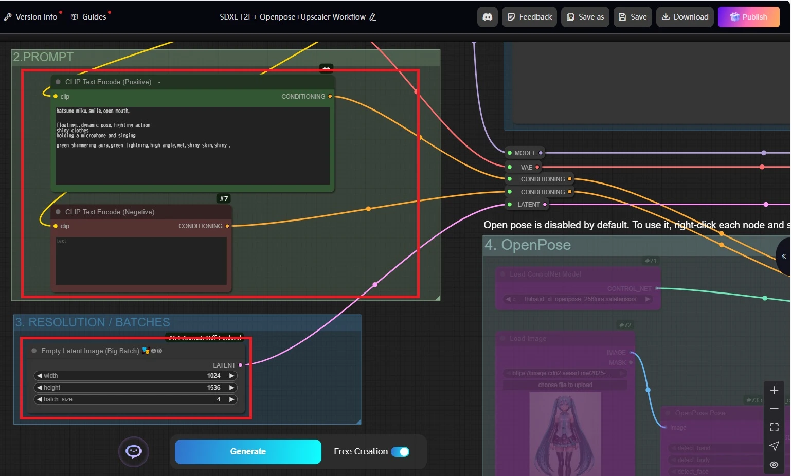Adjust the height value slider field
This screenshot has width=791, height=476.
pos(135,388)
